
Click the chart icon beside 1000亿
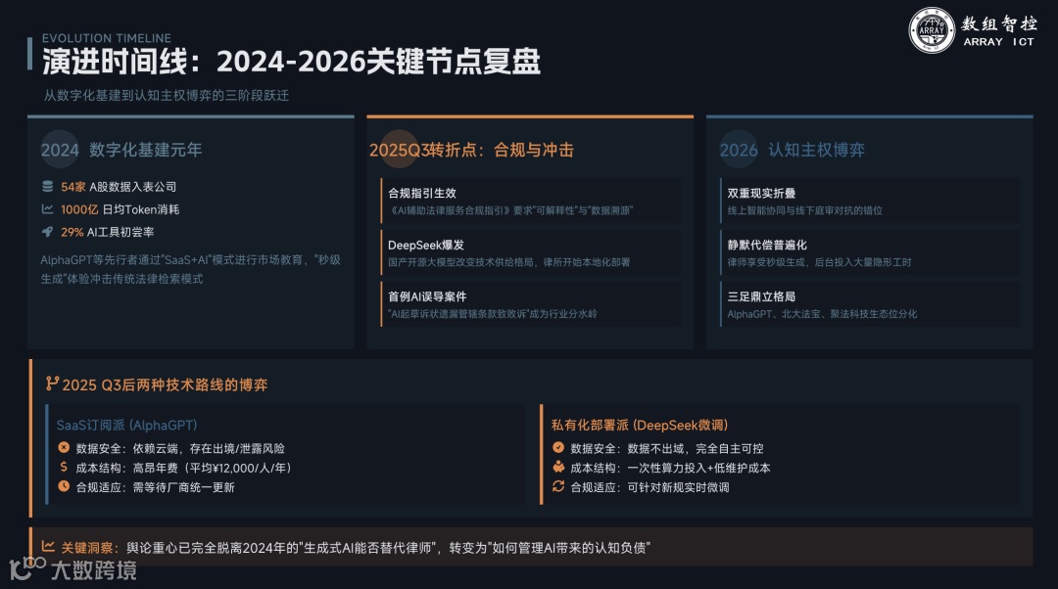pyautogui.click(x=47, y=209)
